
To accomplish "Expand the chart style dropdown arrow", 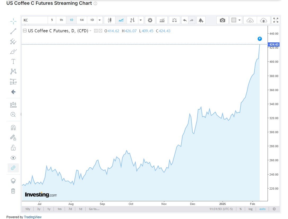I will (141, 20).
